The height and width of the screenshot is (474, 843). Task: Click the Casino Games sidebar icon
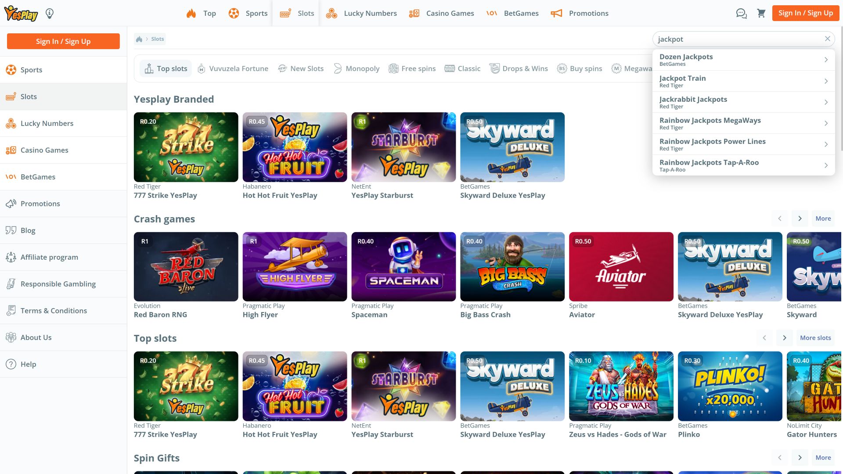click(11, 150)
